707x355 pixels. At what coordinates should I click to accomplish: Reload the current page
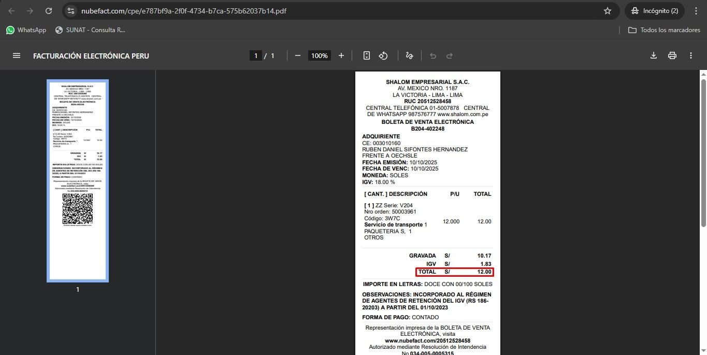tap(49, 11)
